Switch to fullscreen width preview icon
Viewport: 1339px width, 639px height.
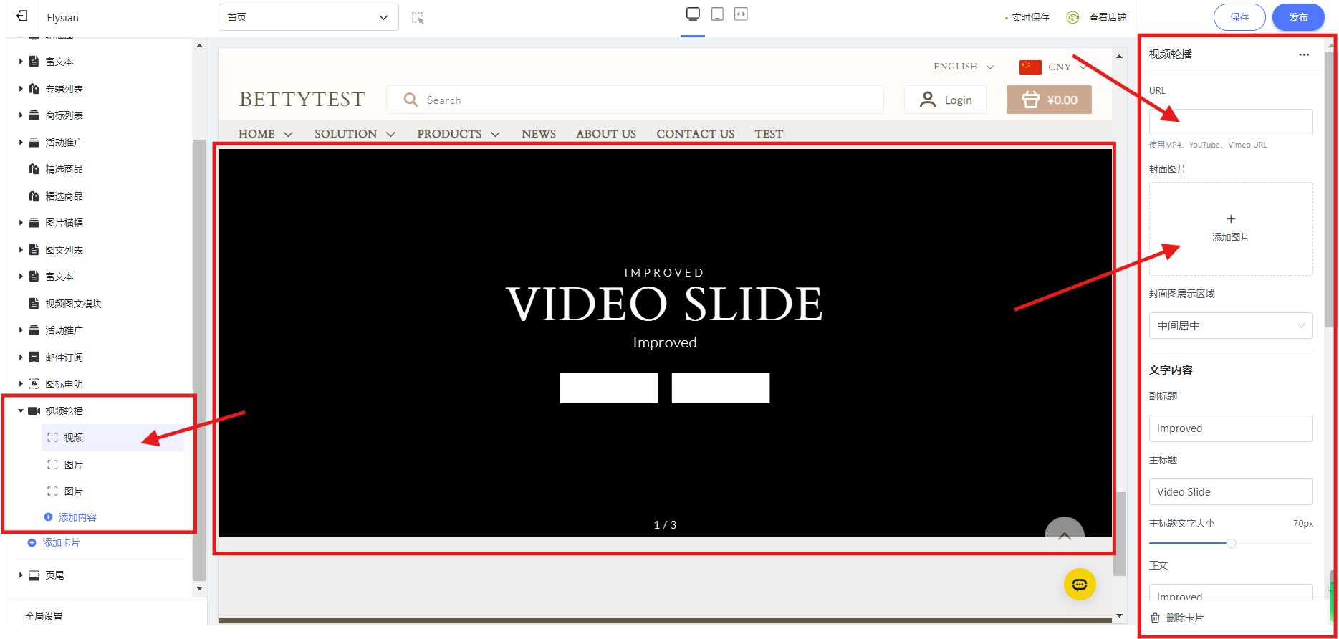coord(741,14)
